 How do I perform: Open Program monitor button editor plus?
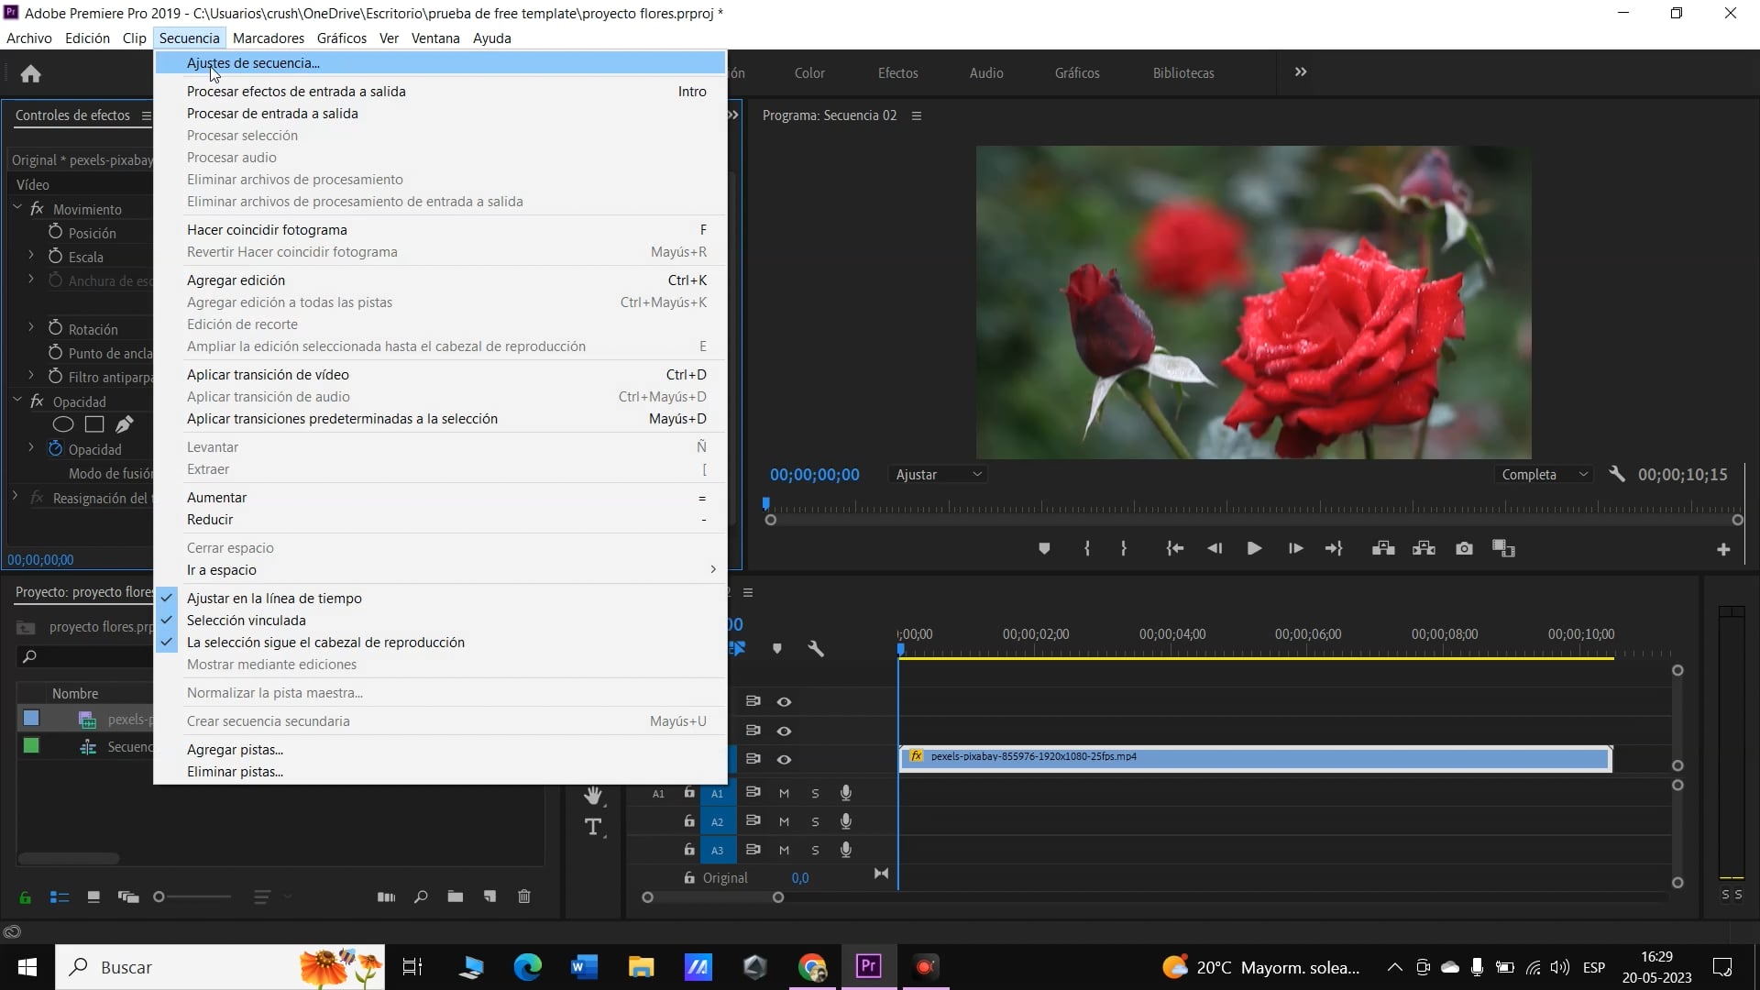[1722, 549]
